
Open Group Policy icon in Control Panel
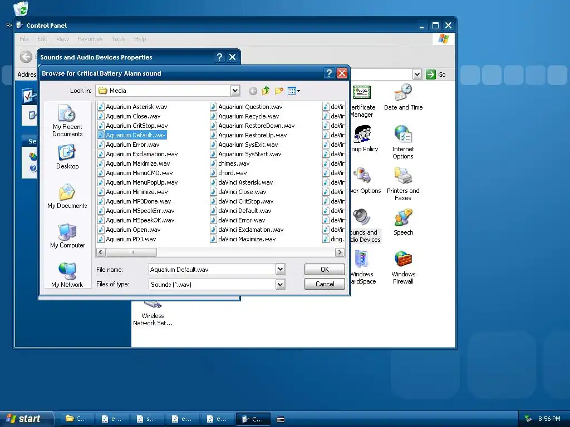click(363, 138)
